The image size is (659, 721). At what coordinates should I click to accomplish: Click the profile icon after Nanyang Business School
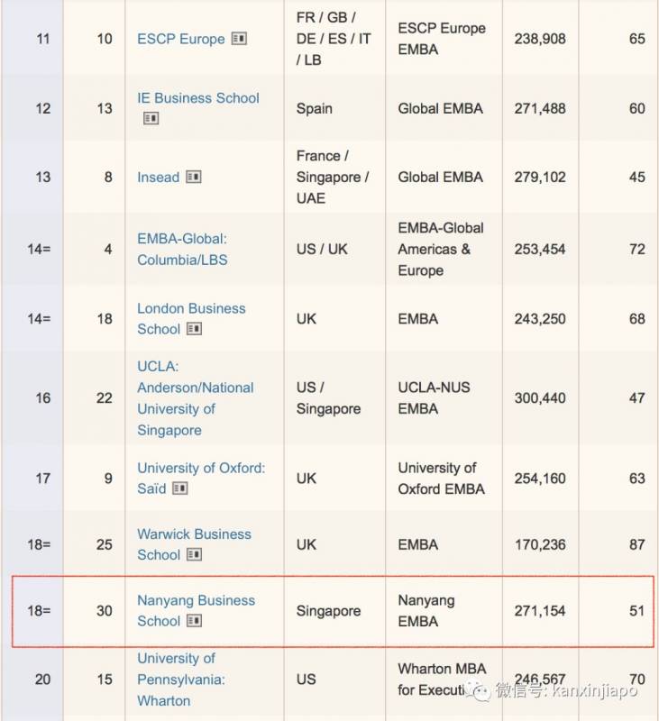(194, 621)
